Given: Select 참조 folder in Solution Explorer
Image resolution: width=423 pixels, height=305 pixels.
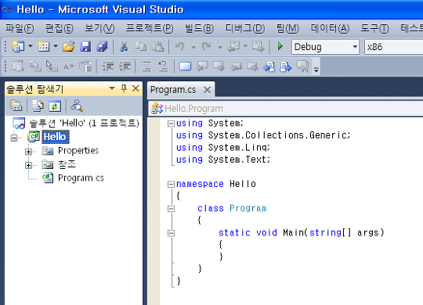Looking at the screenshot, I should (x=67, y=164).
